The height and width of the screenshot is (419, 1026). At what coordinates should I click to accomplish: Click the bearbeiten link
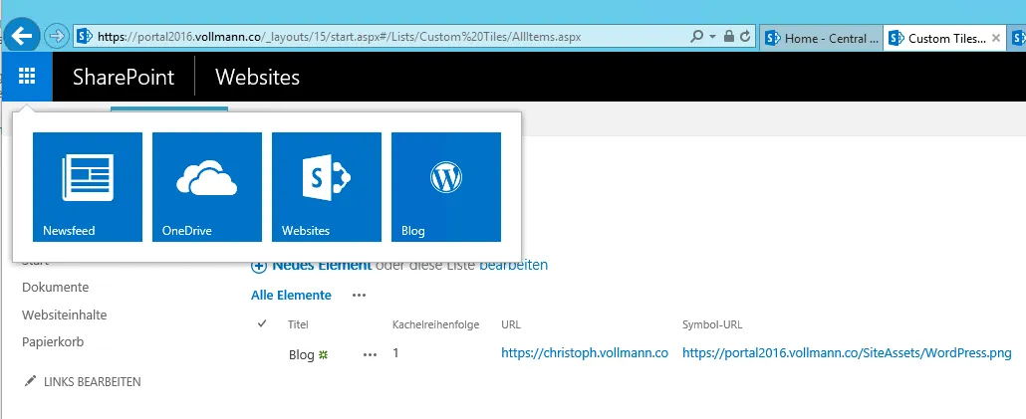tap(513, 265)
